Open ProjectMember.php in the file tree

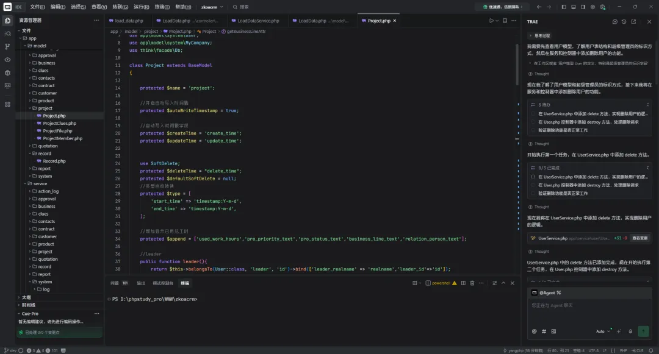coord(62,138)
